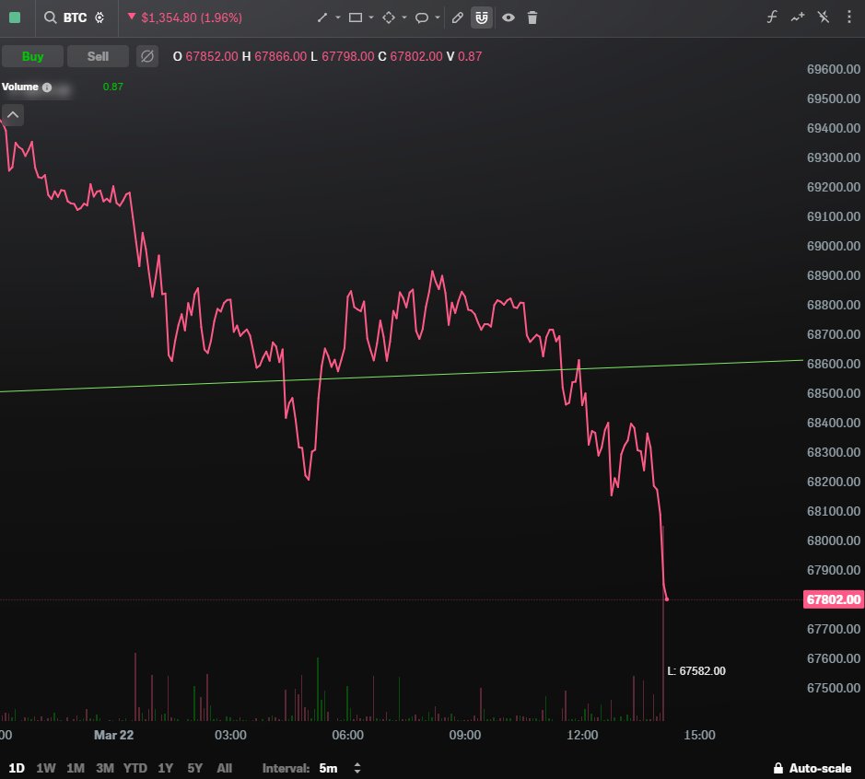This screenshot has width=865, height=779.
Task: Click the low value L 67798.00
Action: tap(342, 56)
